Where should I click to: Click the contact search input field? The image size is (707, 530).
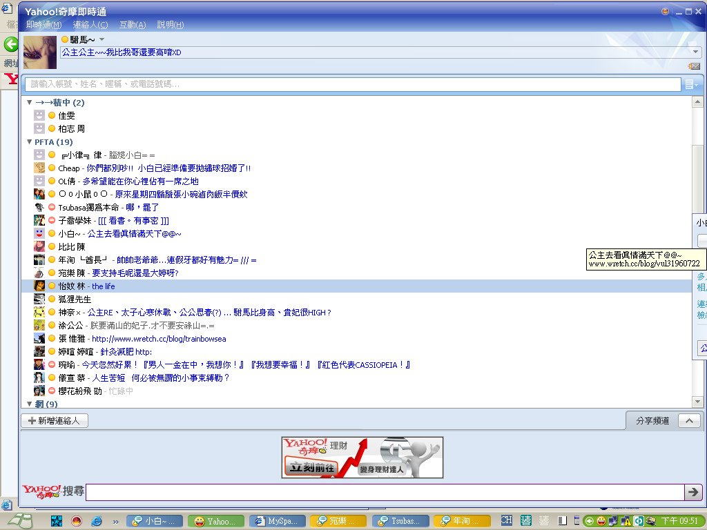pyautogui.click(x=353, y=84)
